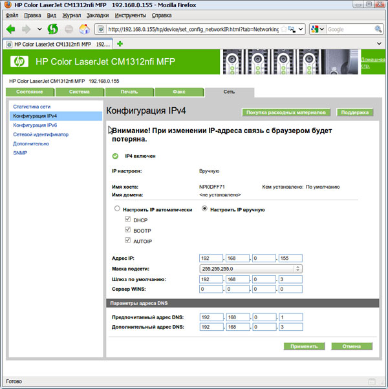
Task: Select the HP Color LaserJet browser tab
Action: pyautogui.click(x=58, y=45)
